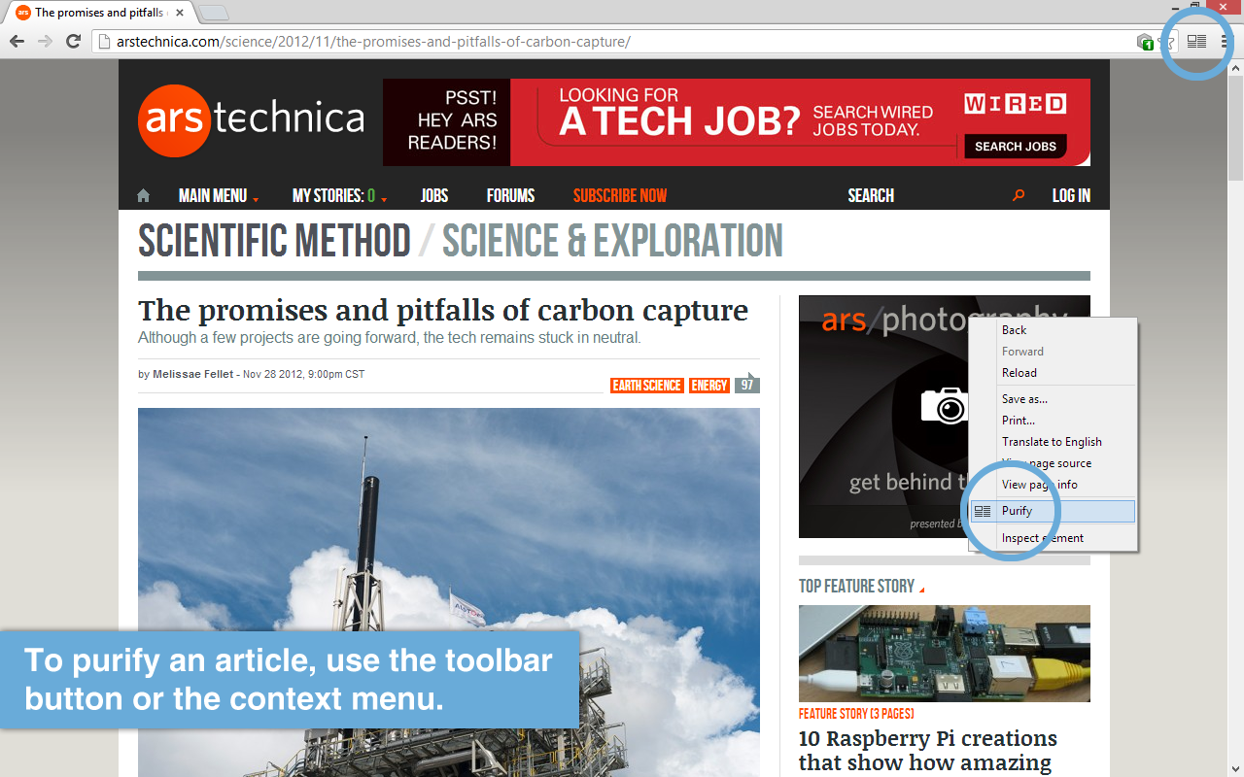The height and width of the screenshot is (777, 1244).
Task: Go to the home icon in nav bar
Action: pos(144,195)
